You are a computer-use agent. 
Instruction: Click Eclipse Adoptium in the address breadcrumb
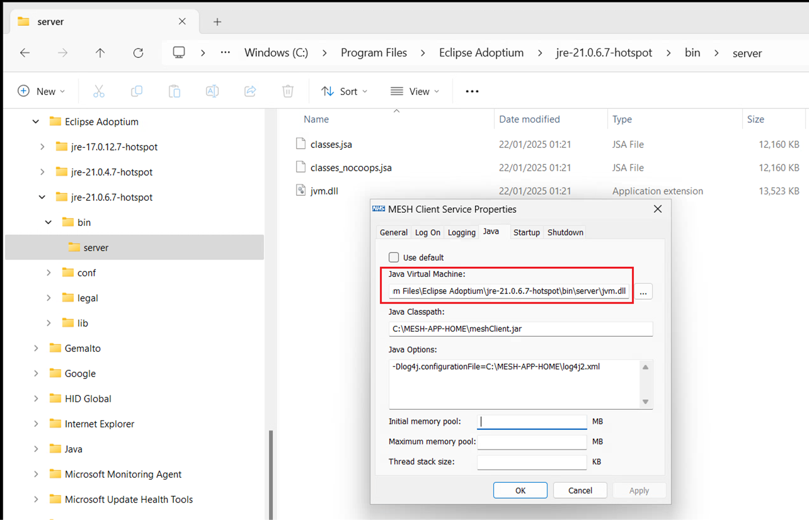481,53
